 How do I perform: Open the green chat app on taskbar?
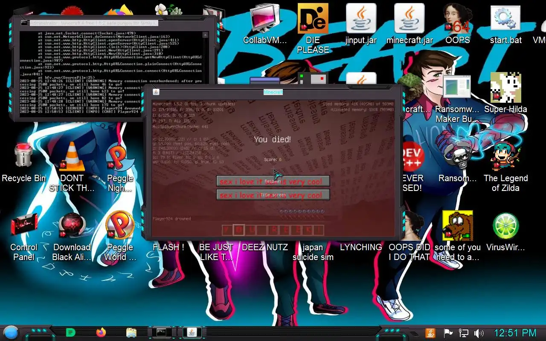tap(71, 332)
